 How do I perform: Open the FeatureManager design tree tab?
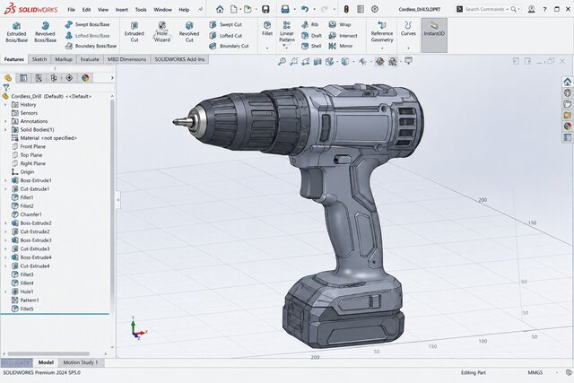(x=8, y=78)
